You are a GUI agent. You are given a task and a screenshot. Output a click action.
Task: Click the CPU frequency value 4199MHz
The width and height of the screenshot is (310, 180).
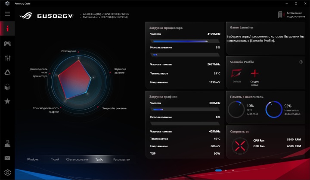(214, 34)
